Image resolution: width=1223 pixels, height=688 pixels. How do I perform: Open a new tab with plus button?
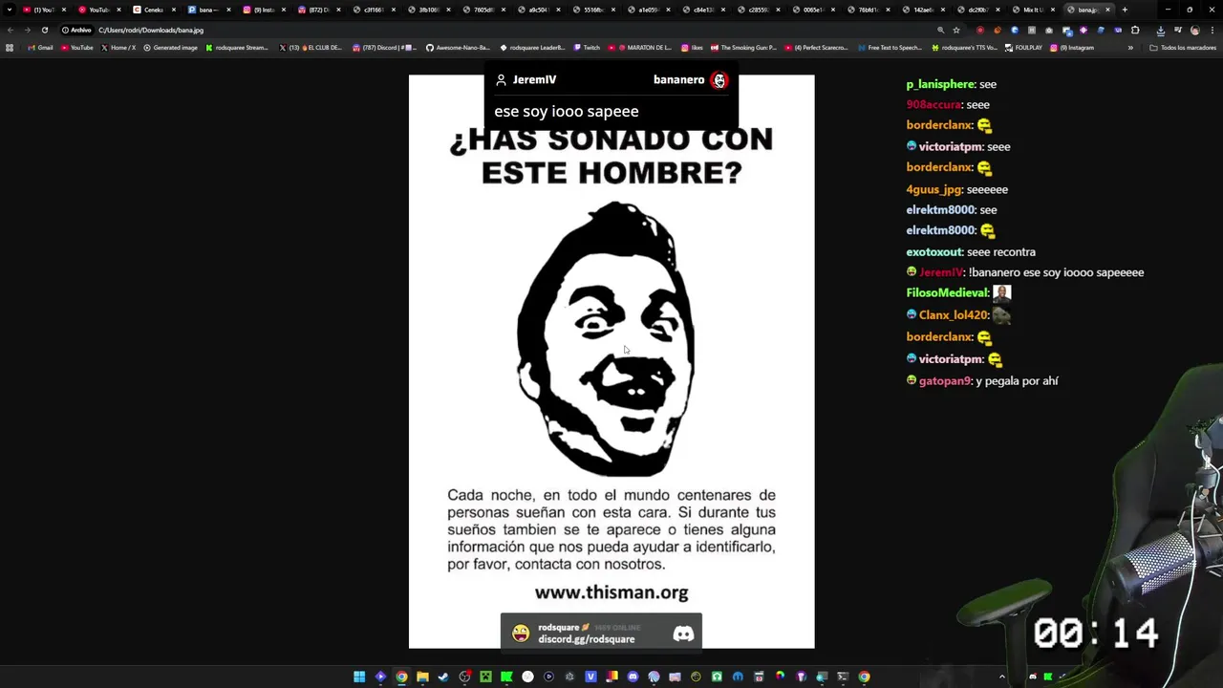click(1125, 10)
